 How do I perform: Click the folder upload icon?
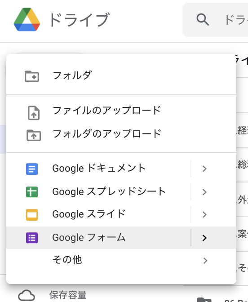[x=34, y=135]
